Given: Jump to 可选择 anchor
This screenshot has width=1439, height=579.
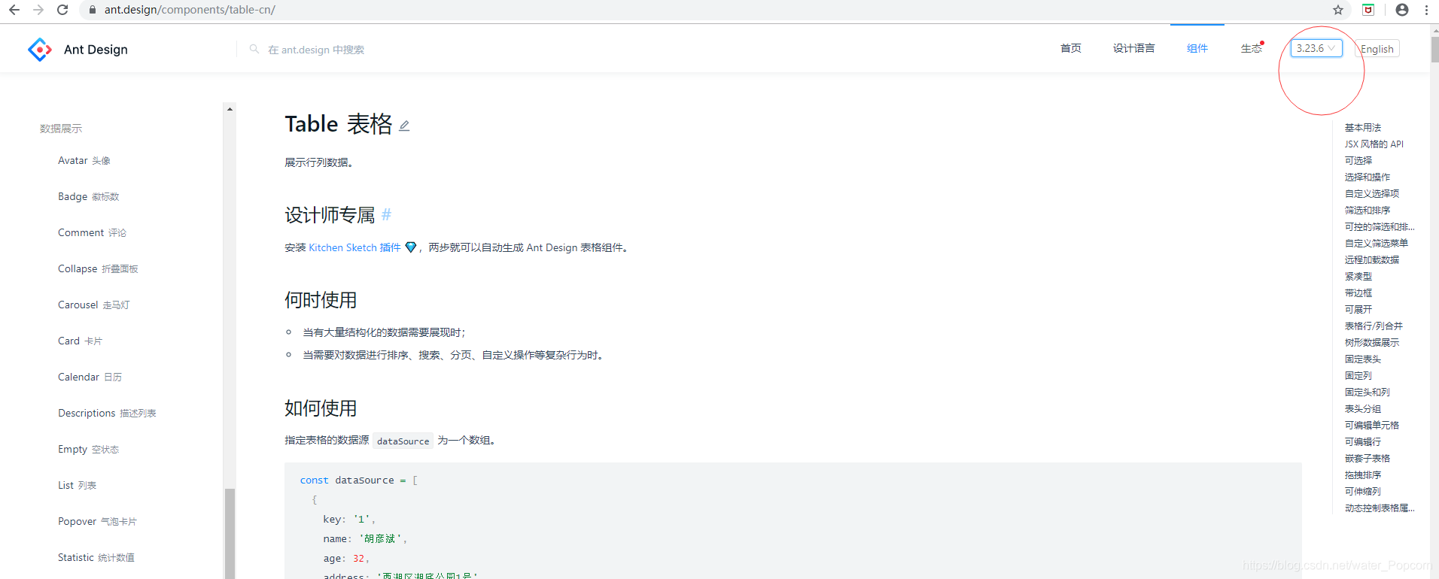Looking at the screenshot, I should [x=1358, y=160].
